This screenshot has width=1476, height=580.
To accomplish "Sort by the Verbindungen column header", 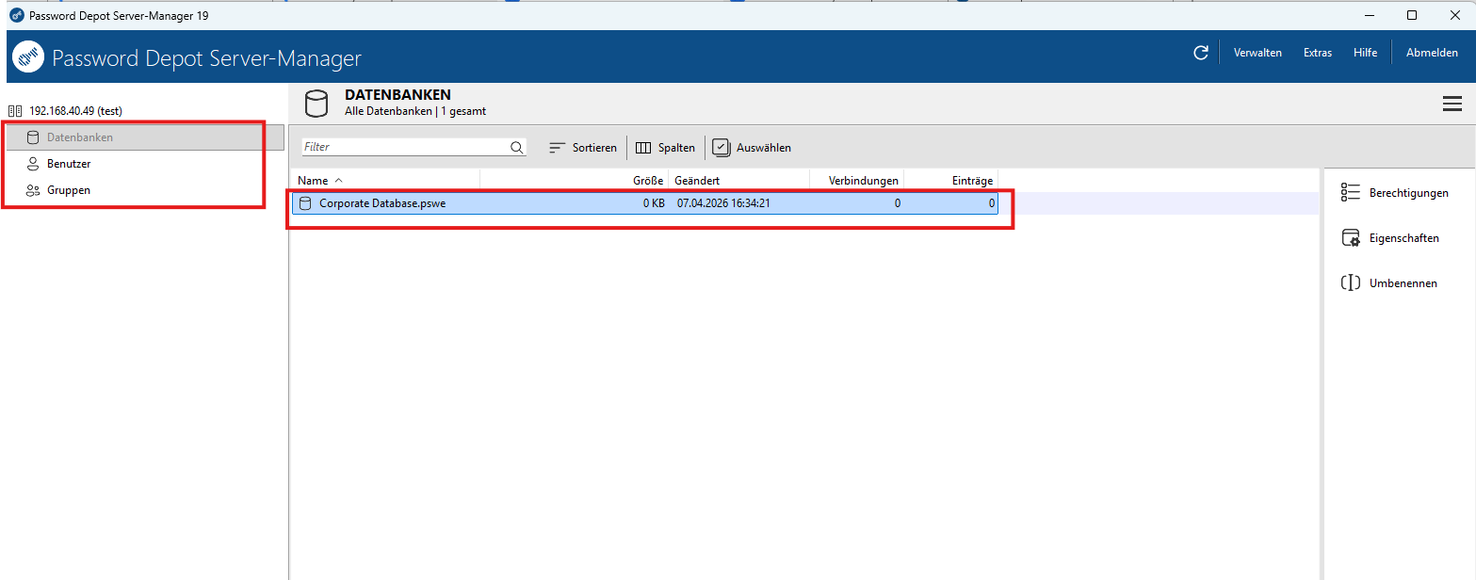I will (856, 180).
